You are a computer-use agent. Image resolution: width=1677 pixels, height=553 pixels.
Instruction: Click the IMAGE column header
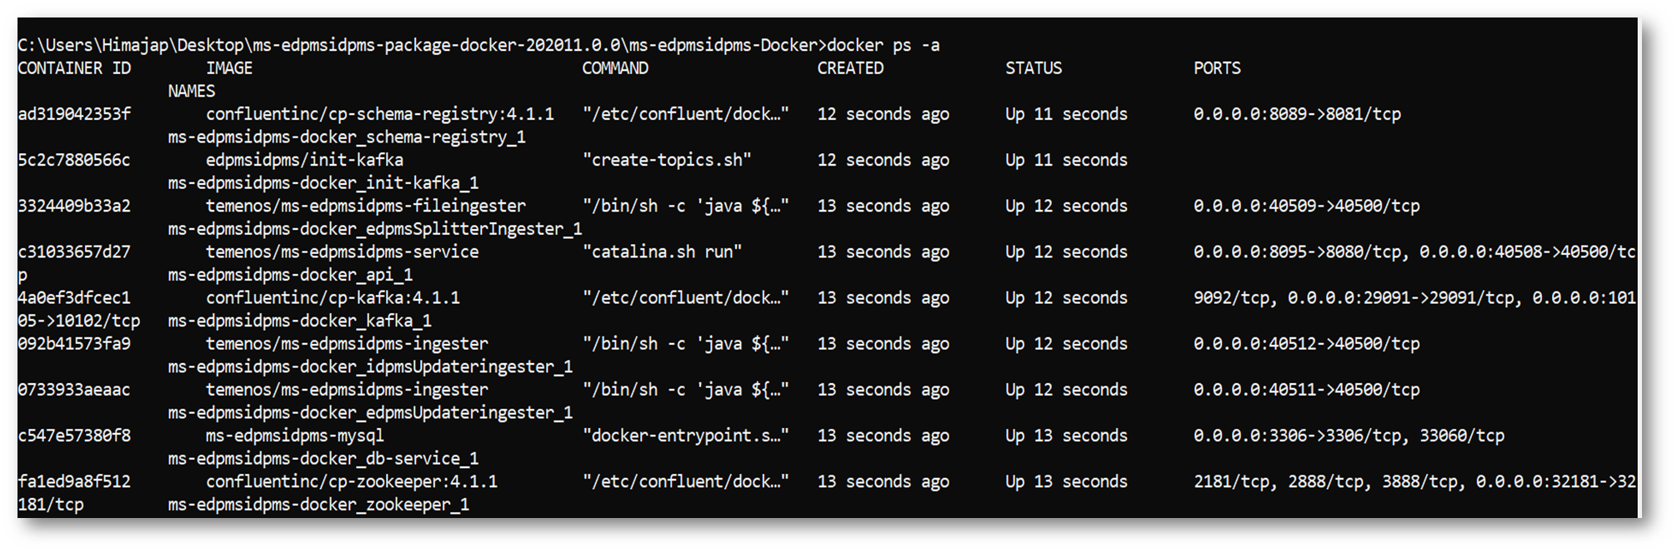click(x=229, y=68)
